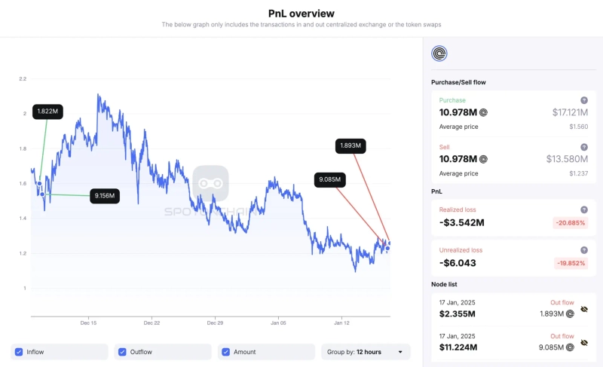Viewport: 603px width, 367px height.
Task: Click the 9.156M inflow marker label
Action: [x=105, y=196]
